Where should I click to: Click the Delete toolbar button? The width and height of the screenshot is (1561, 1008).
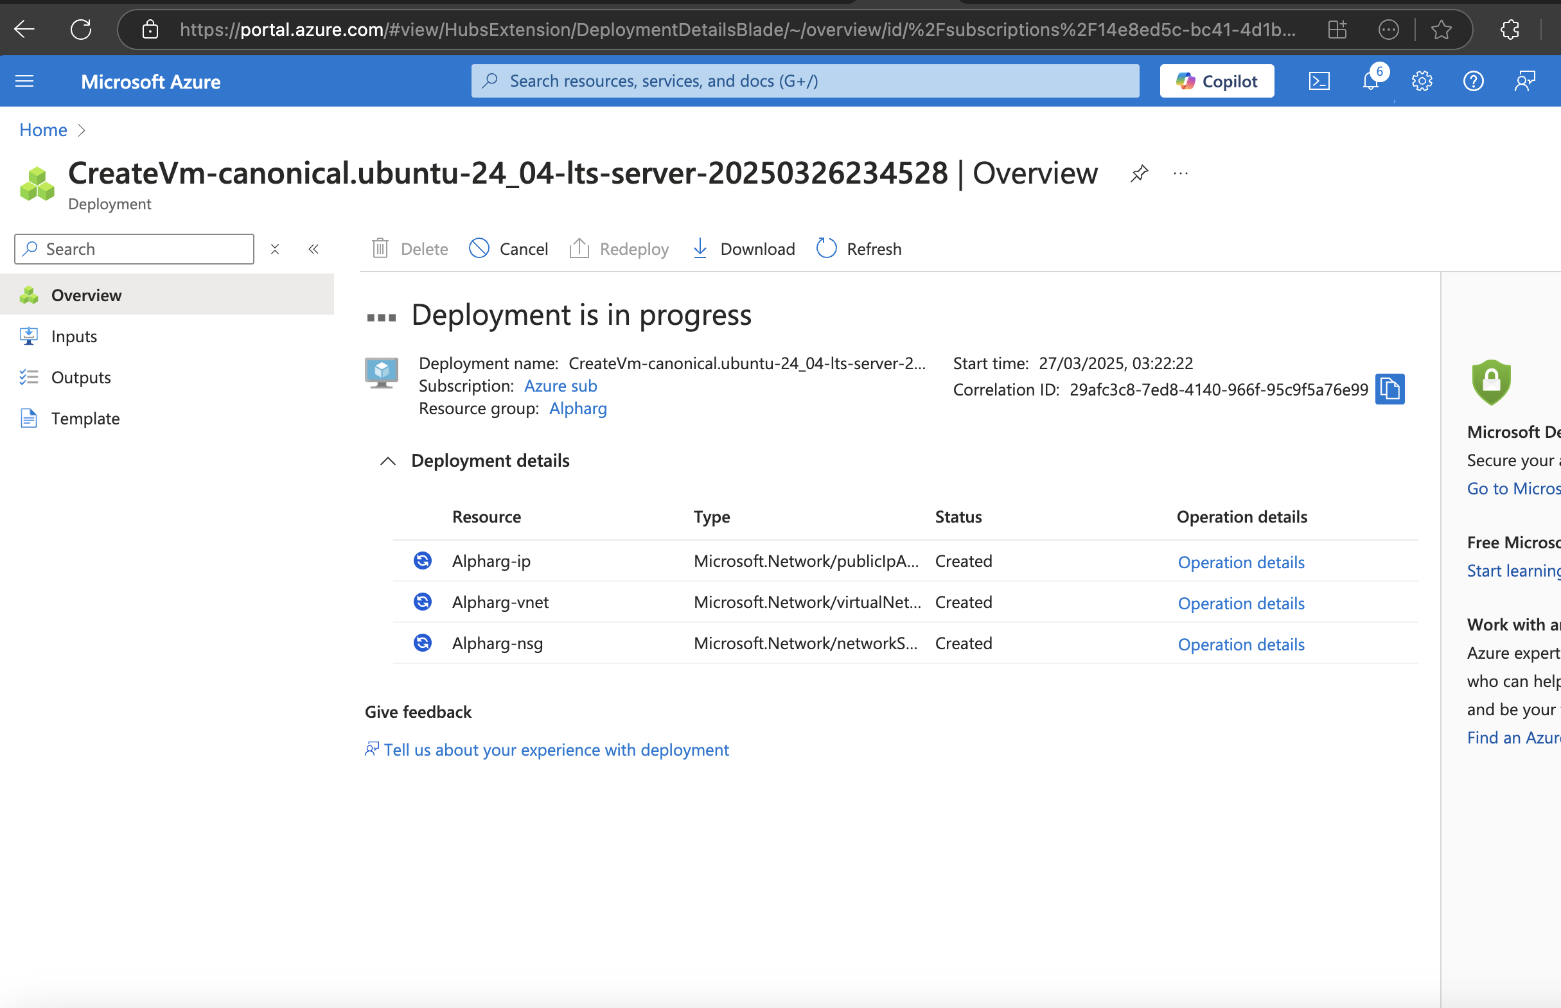pos(410,248)
